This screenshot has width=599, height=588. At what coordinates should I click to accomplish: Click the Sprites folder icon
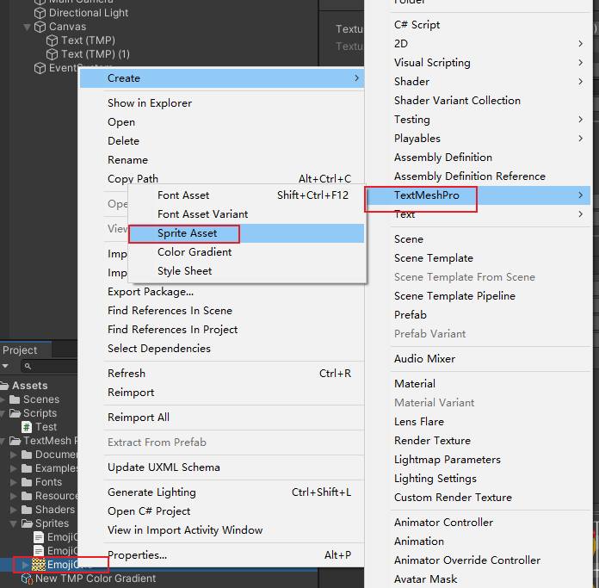pyautogui.click(x=27, y=523)
